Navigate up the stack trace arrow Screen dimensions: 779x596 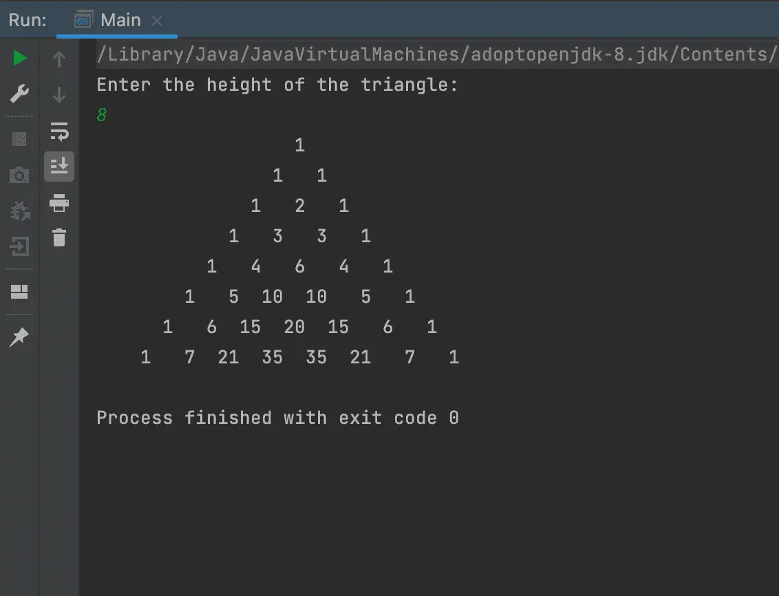[59, 59]
